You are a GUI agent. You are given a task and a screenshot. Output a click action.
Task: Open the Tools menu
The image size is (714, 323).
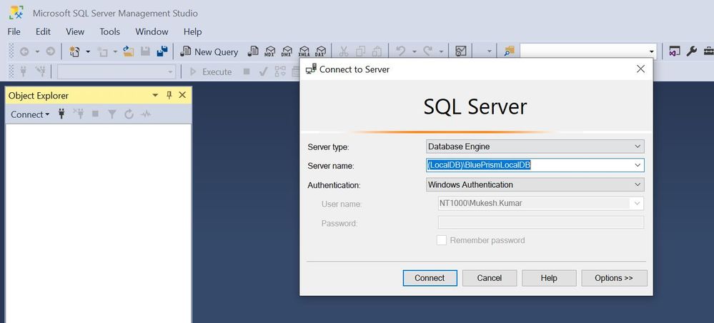tap(110, 31)
